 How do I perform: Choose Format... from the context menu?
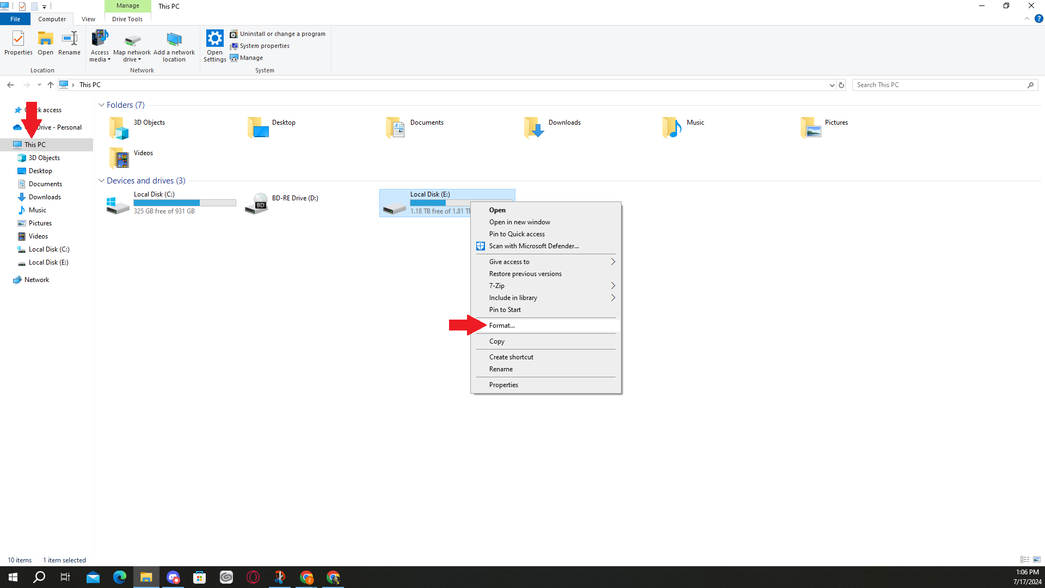point(502,326)
